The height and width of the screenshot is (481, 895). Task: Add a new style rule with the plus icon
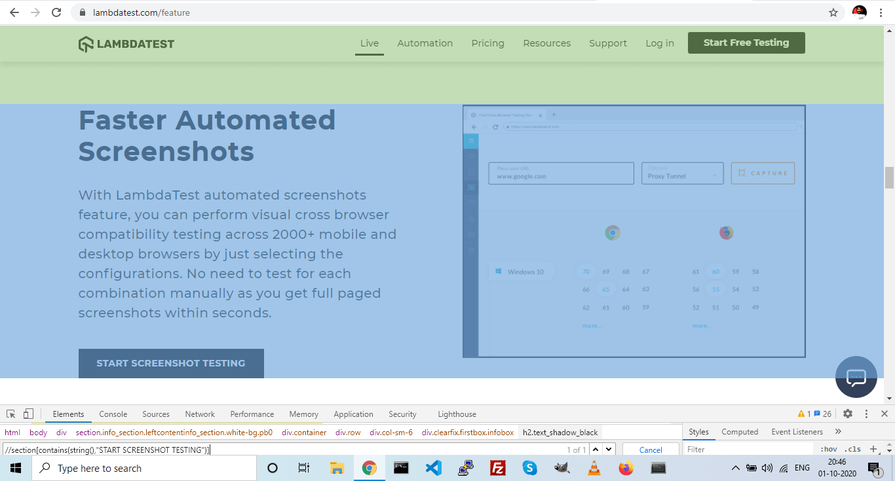tap(873, 450)
